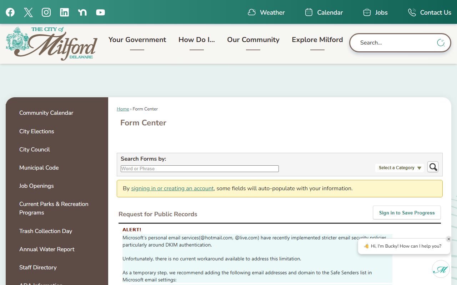Open the Bucky chat assistant icon

click(x=441, y=269)
